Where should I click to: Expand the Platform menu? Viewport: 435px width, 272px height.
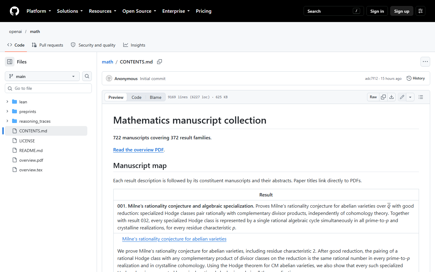39,11
